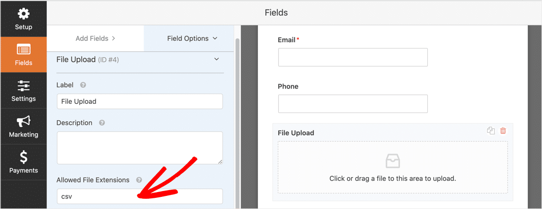Viewport: 542px width, 209px height.
Task: Duplicate the File Upload field
Action: click(491, 130)
